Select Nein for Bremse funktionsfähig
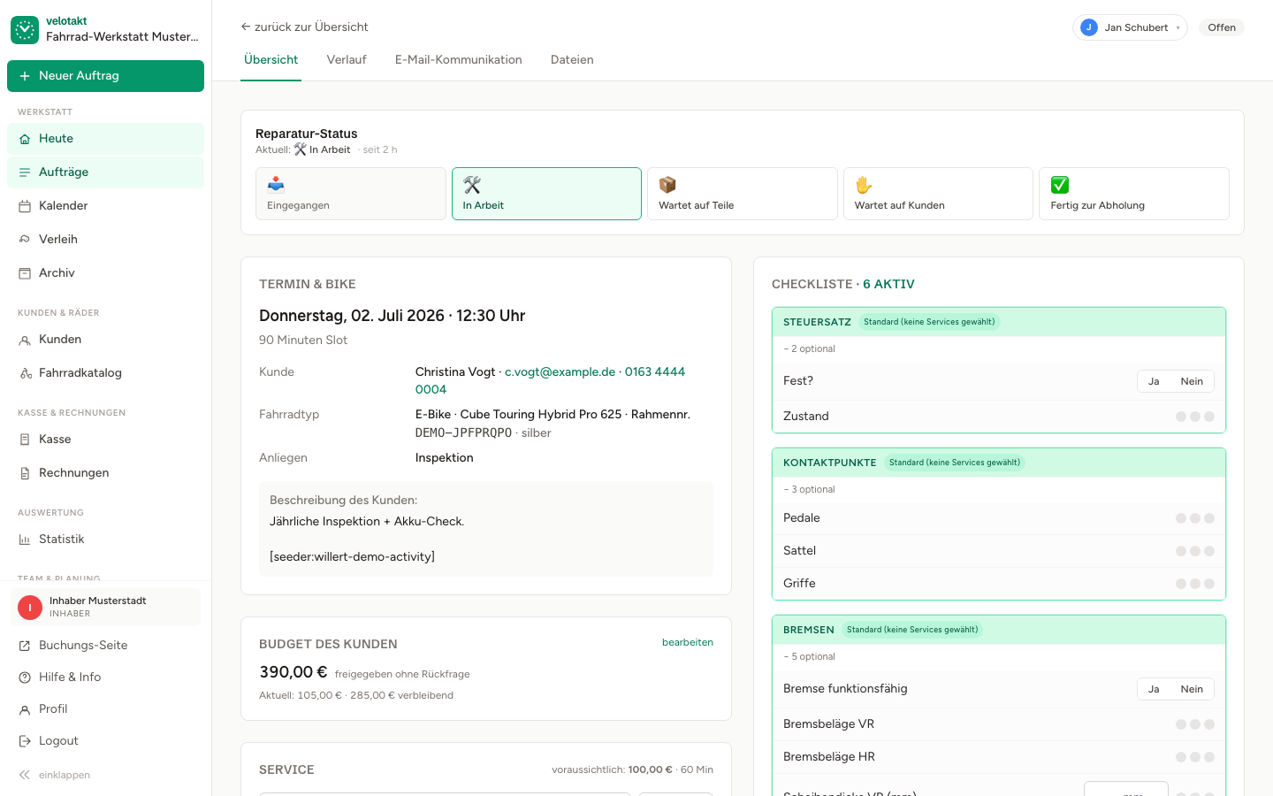The height and width of the screenshot is (796, 1273). tap(1192, 689)
